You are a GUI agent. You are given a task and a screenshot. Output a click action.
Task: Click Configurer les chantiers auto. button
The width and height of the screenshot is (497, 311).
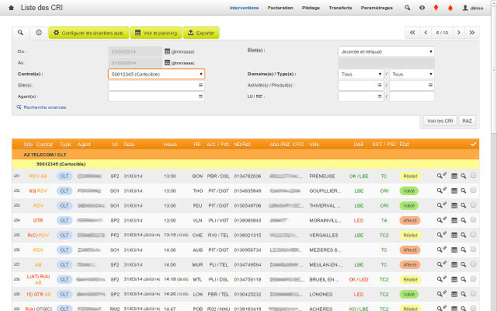[x=89, y=33]
